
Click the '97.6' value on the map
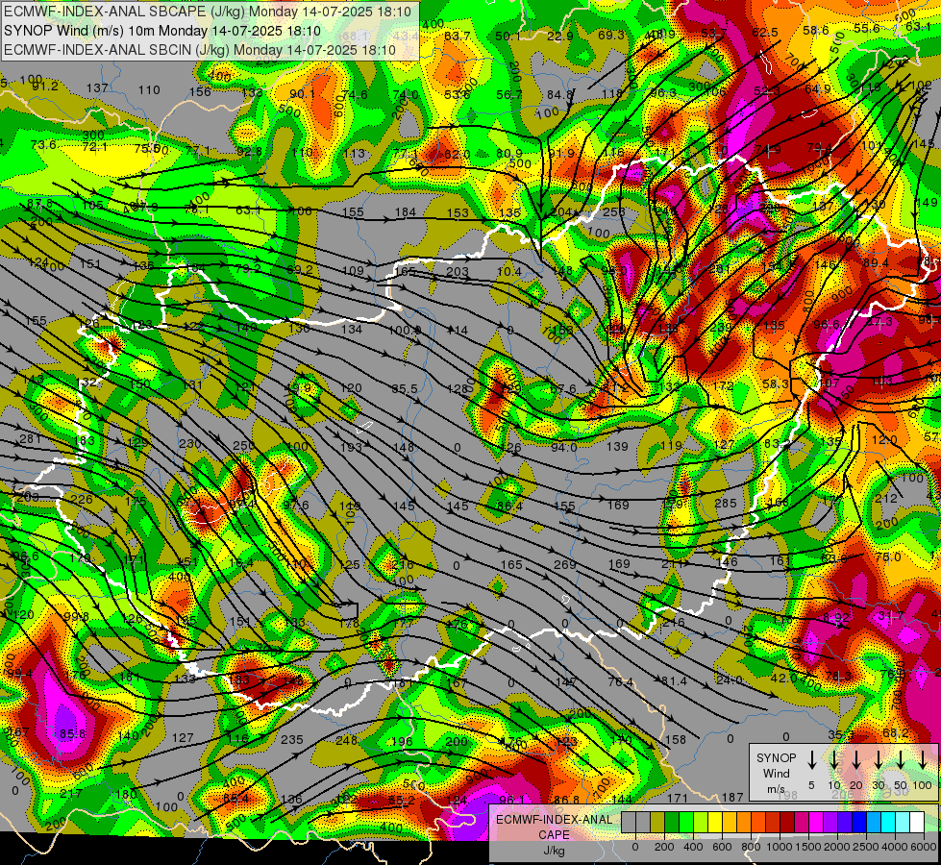coord(296,505)
